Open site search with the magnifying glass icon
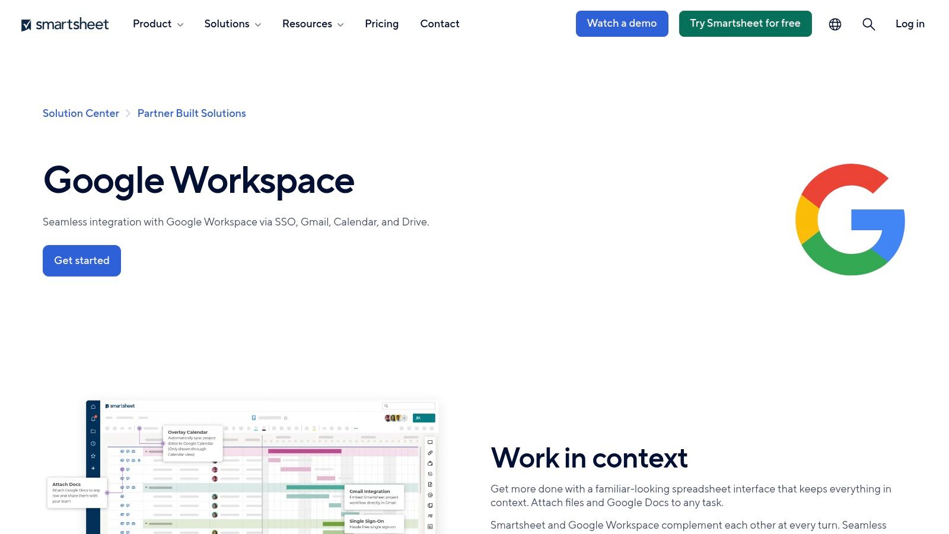 (868, 24)
